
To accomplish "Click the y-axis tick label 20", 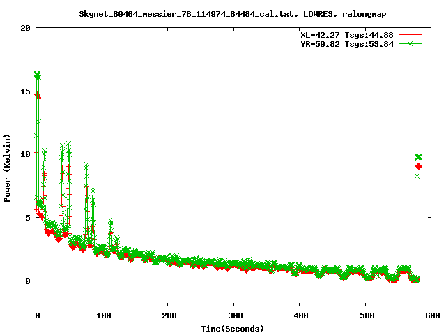I will coord(25,28).
